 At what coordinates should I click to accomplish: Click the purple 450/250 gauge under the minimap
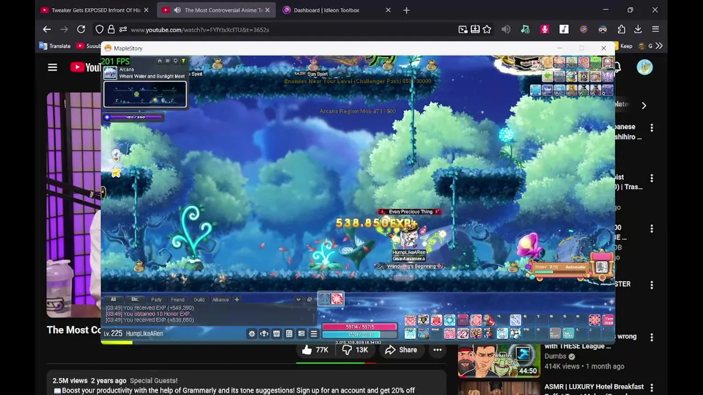(133, 117)
